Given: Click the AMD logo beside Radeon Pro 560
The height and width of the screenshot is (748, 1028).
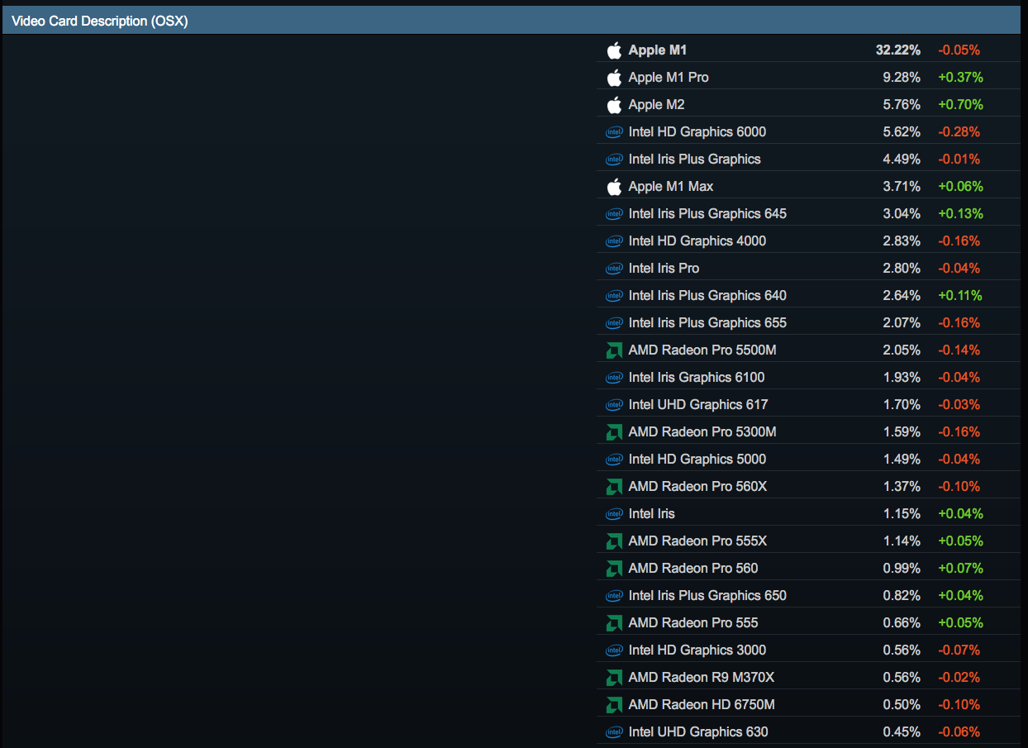Looking at the screenshot, I should tap(614, 569).
